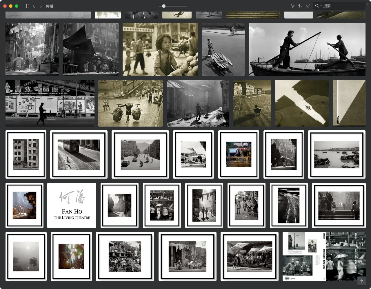371x289 pixels.
Task: Go back with the left chevron
Action: 34,6
